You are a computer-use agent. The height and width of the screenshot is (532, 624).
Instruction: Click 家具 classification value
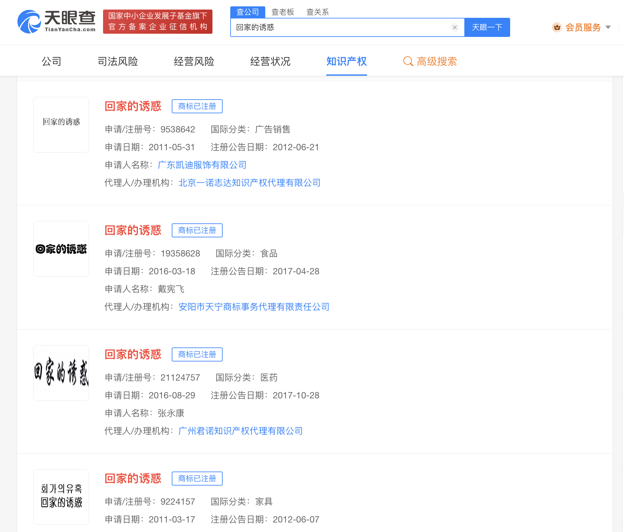click(x=264, y=501)
